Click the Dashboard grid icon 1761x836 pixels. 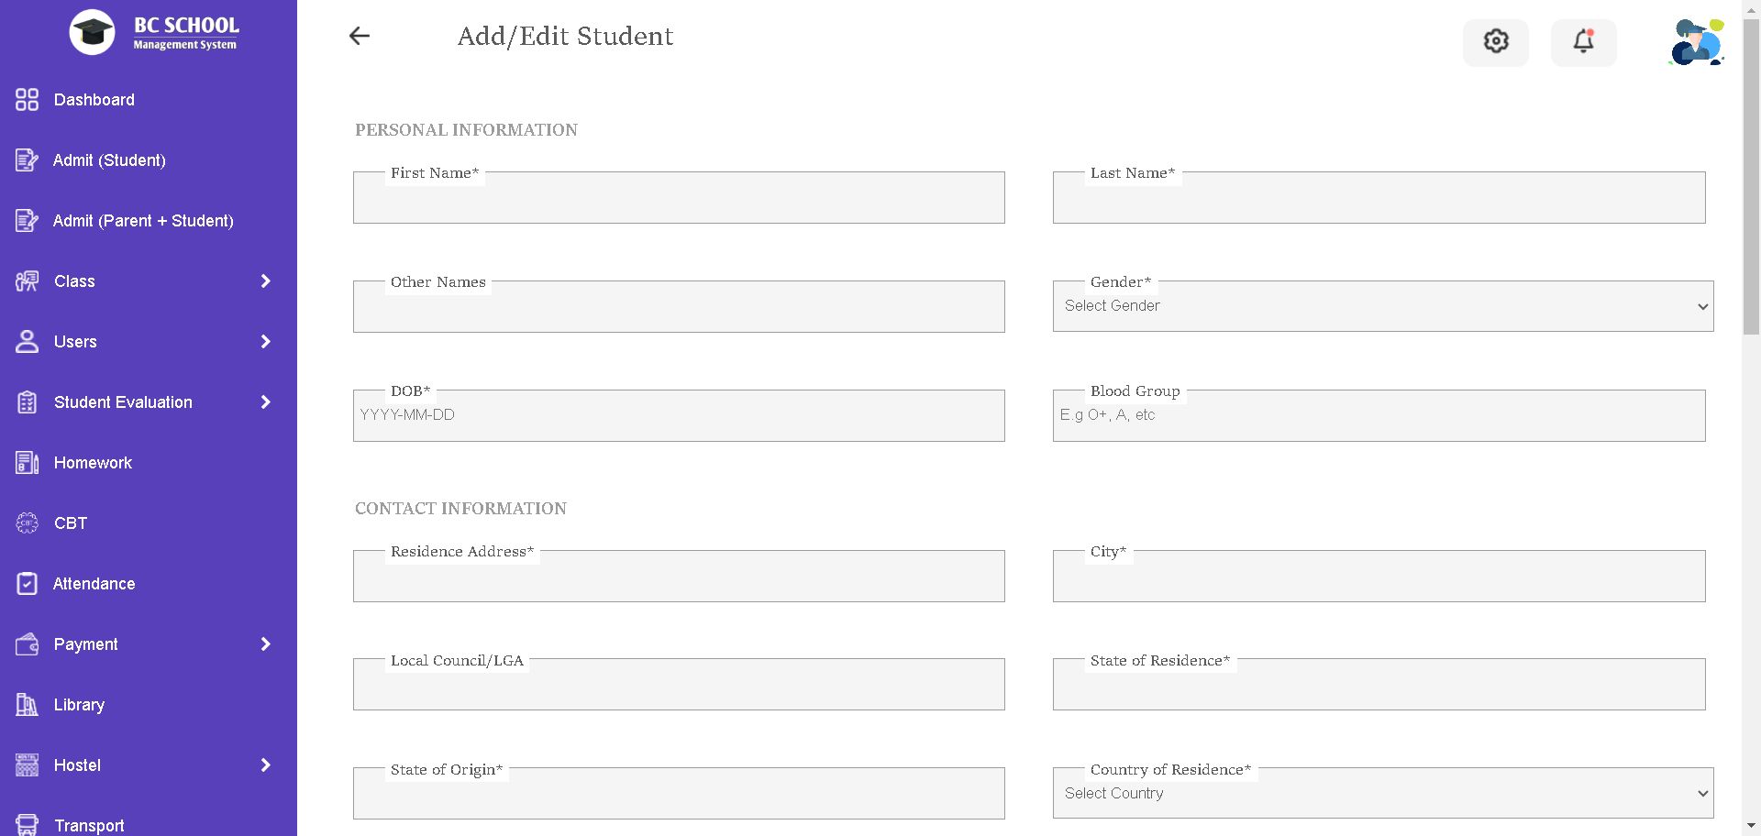[x=28, y=100]
